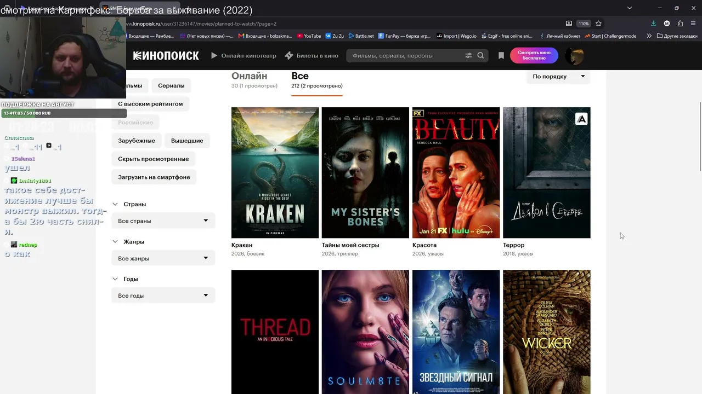
Task: Click the Террор title link
Action: pyautogui.click(x=514, y=245)
